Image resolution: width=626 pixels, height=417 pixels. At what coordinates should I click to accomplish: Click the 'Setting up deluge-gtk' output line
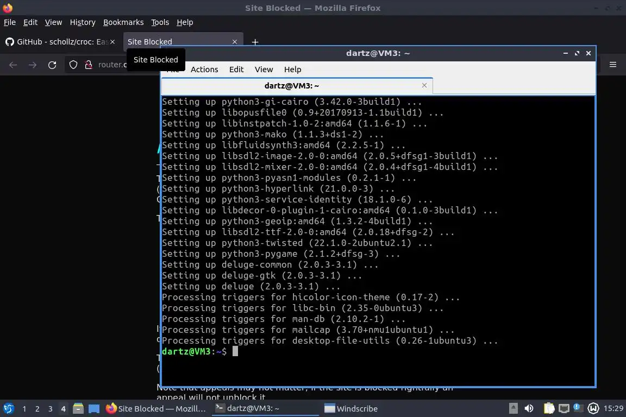click(x=262, y=276)
